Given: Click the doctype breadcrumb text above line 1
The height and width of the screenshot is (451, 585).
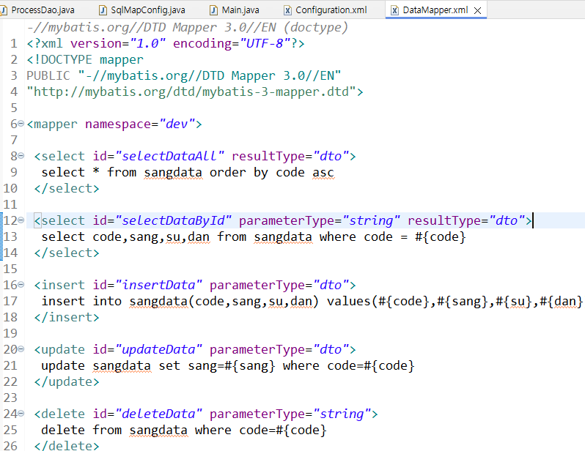Looking at the screenshot, I should (x=187, y=27).
